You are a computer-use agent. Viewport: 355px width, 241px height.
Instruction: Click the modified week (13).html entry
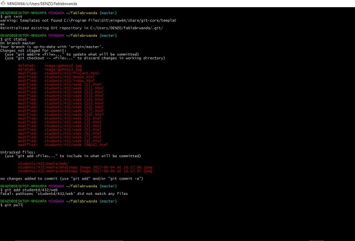pyautogui.click(x=61, y=96)
